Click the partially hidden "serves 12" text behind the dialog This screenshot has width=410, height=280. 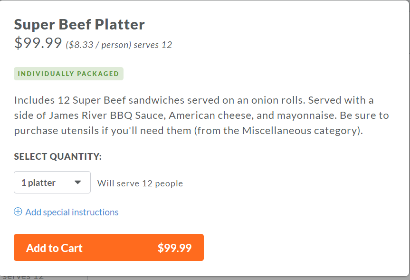pos(24,277)
